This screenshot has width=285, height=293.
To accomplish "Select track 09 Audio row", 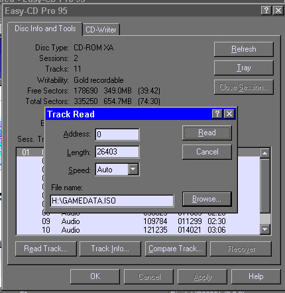I will 138,221.
